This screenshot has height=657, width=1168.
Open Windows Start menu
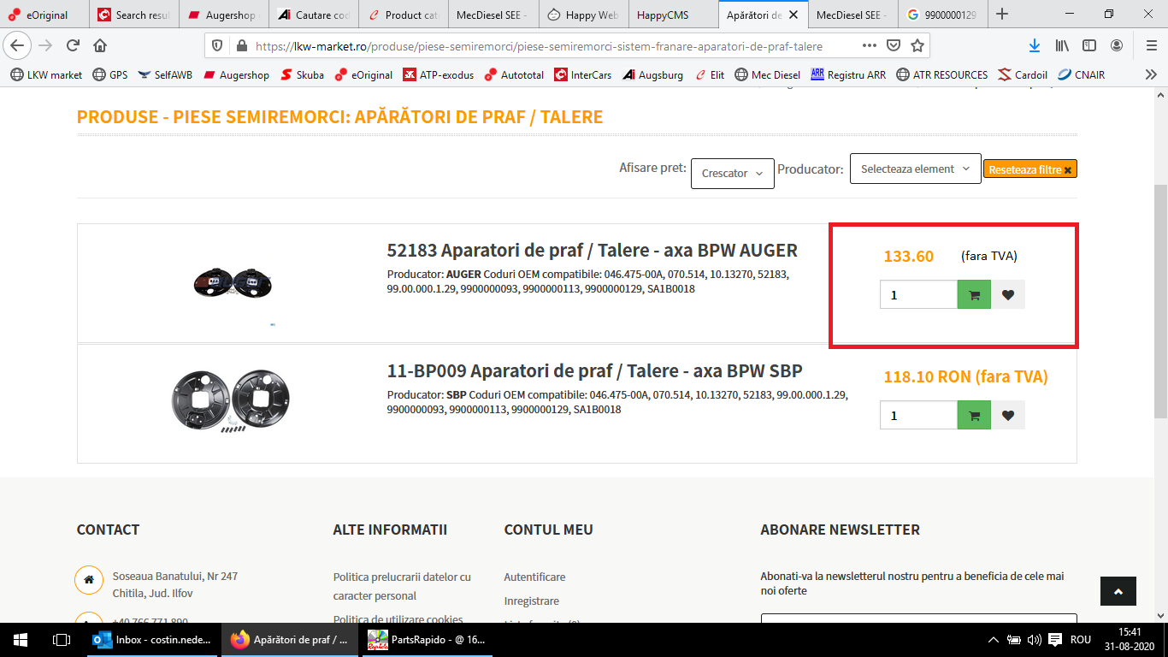(21, 639)
